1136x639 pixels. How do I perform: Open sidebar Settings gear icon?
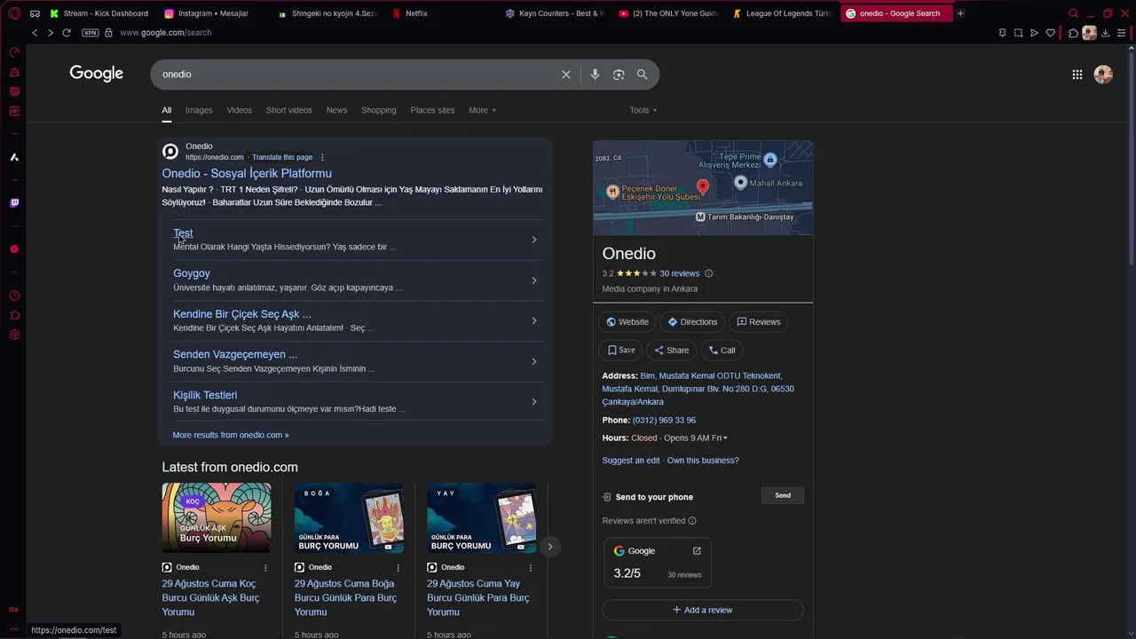click(14, 335)
